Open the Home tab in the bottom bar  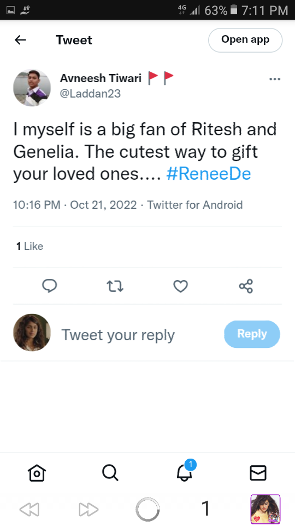[x=37, y=473]
